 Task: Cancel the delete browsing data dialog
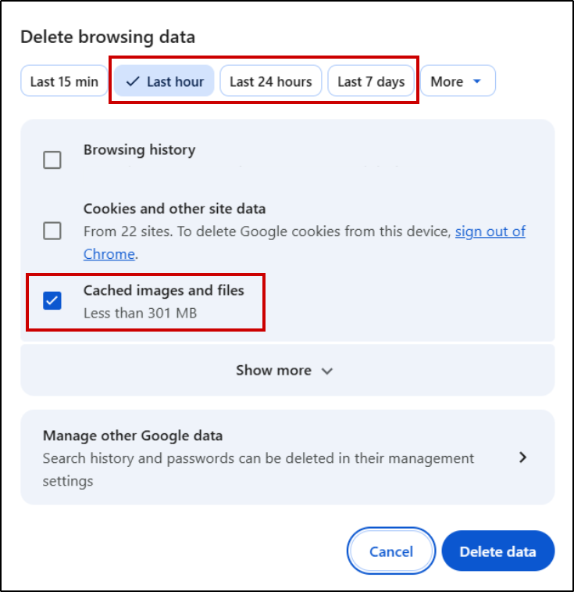[391, 551]
